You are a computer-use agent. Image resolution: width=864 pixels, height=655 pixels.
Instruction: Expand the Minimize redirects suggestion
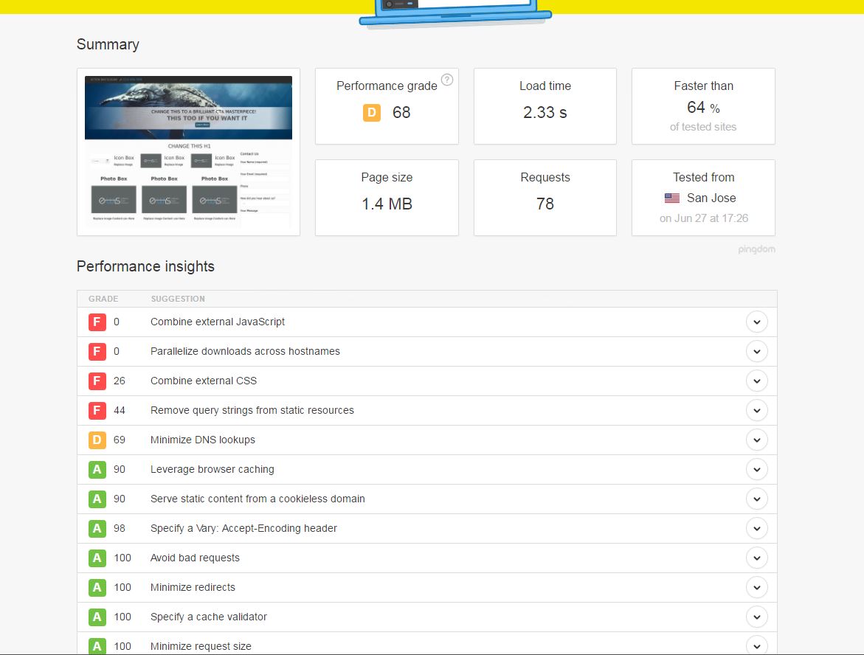[757, 587]
